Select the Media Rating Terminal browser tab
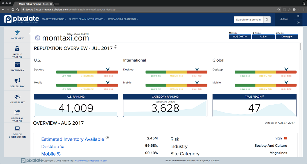 34,4
